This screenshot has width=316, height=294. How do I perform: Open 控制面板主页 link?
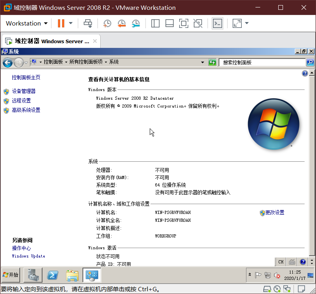tap(26, 77)
